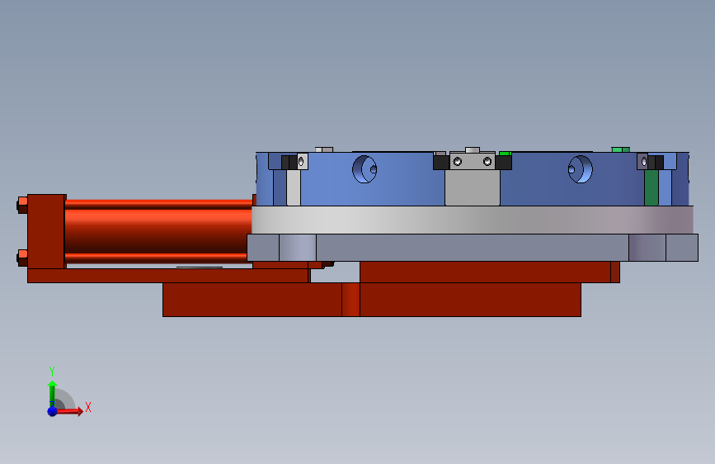Select the green pin on chuck's top right
Viewport: 715px width, 464px height.
pyautogui.click(x=621, y=149)
